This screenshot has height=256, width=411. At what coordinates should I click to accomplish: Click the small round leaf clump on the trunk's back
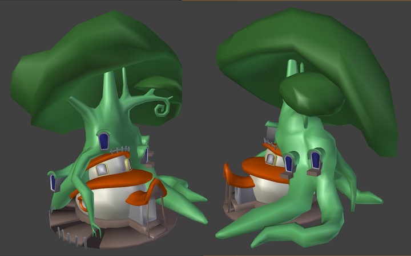[312, 94]
